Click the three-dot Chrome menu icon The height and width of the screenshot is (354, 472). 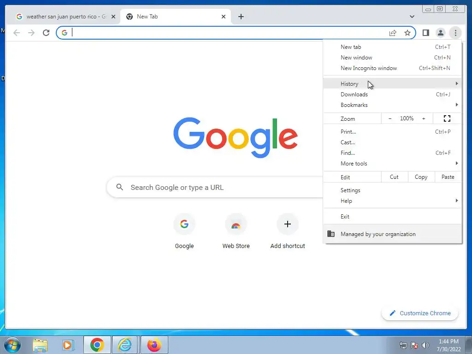[x=455, y=33]
